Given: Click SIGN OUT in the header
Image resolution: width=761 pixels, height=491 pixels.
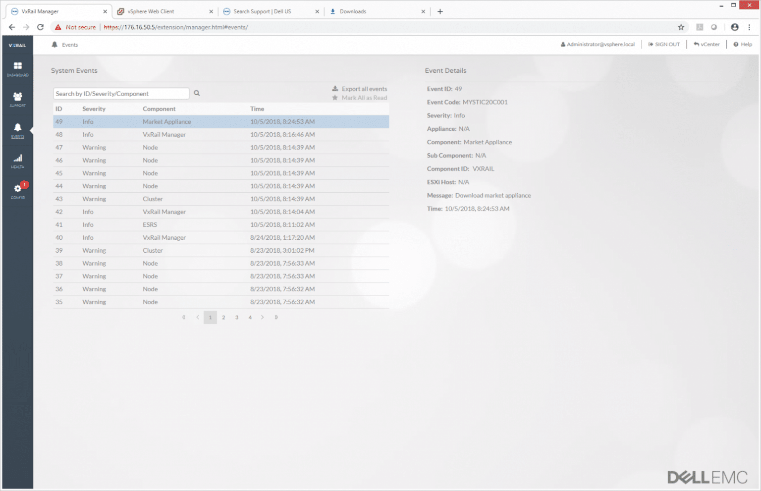Looking at the screenshot, I should [x=664, y=44].
